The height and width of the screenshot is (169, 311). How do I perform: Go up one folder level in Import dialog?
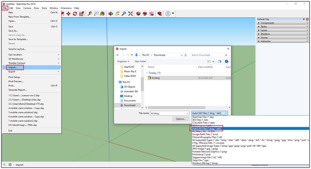132,55
